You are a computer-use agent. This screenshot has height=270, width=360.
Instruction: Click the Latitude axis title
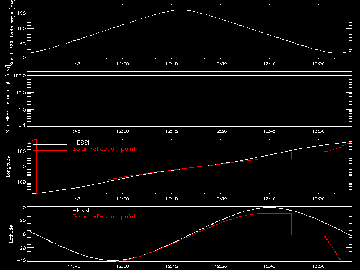(11, 234)
